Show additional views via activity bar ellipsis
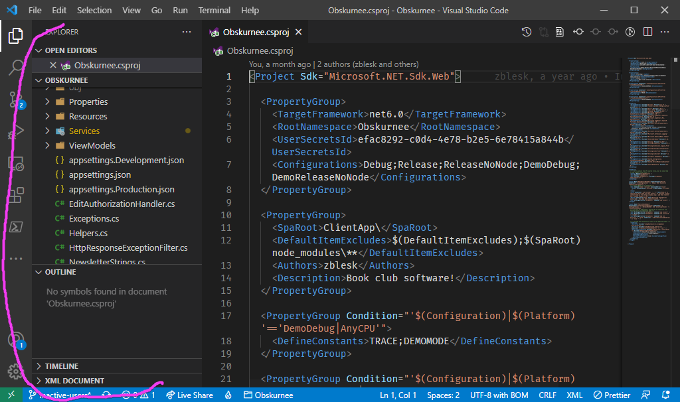This screenshot has width=680, height=402. [16, 259]
